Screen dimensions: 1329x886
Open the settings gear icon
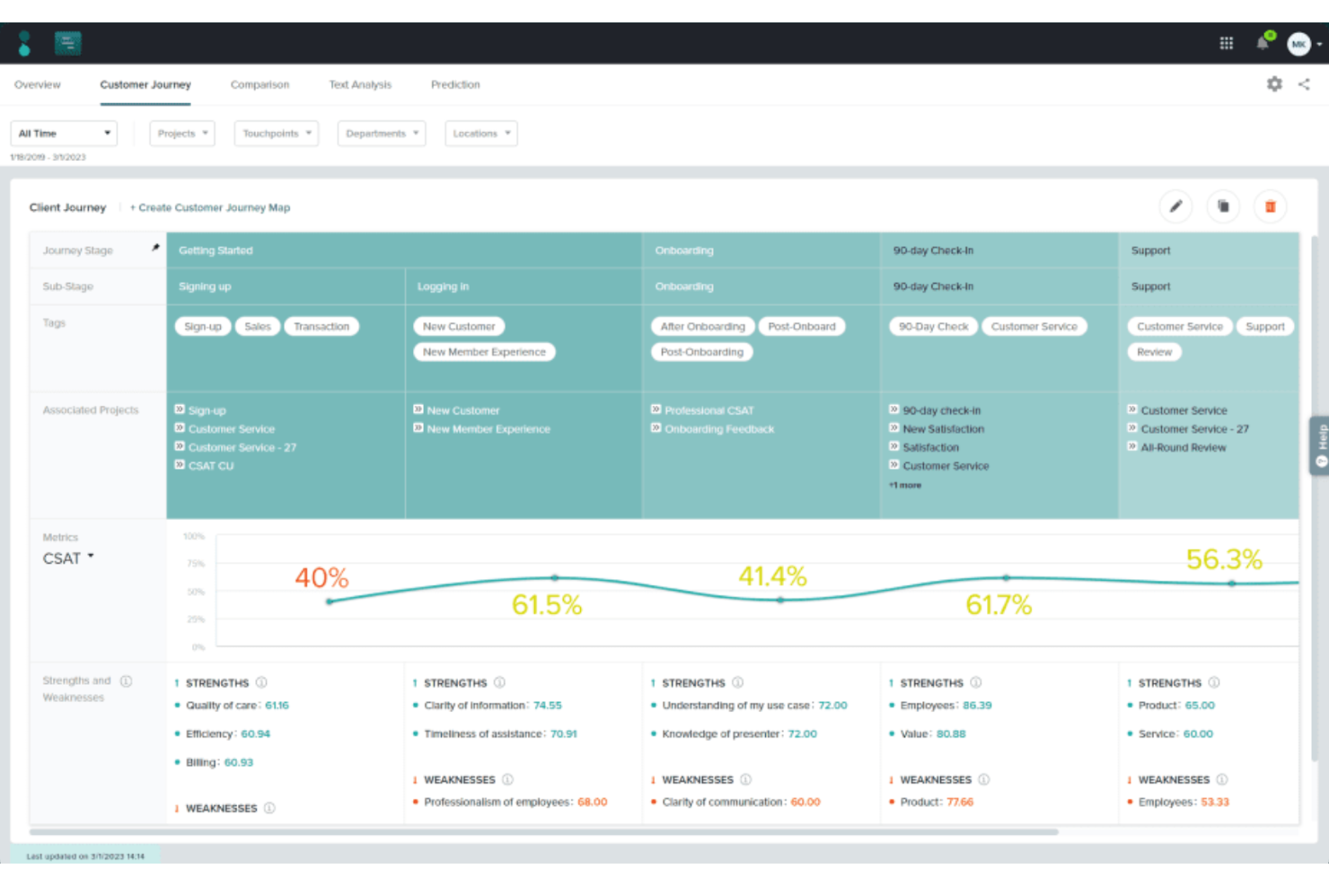(1273, 83)
